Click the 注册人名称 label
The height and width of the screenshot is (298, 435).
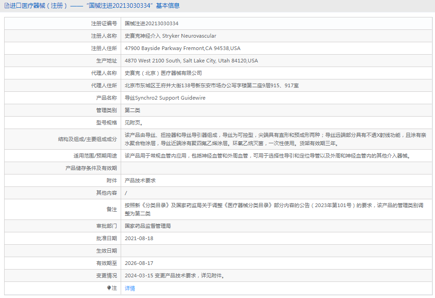point(104,36)
